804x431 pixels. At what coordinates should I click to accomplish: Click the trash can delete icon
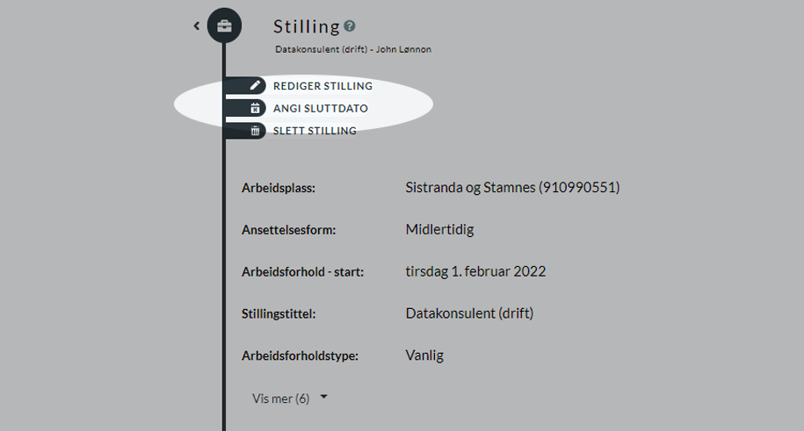255,131
